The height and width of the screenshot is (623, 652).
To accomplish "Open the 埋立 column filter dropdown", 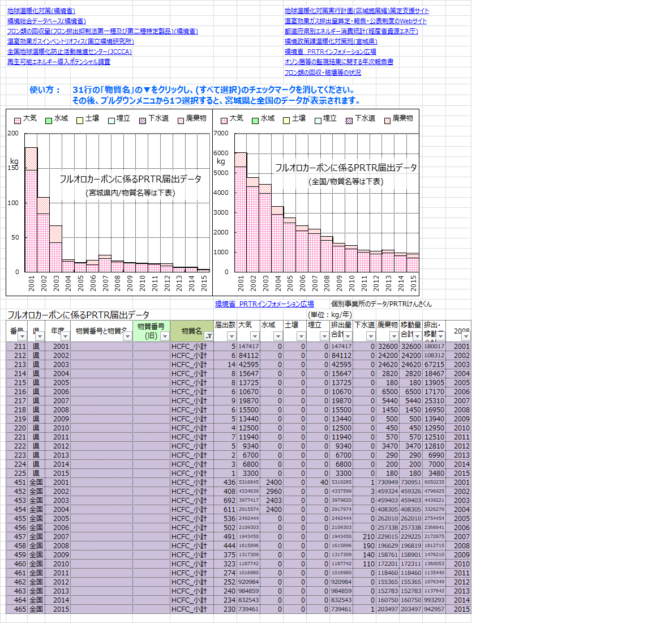I will point(325,336).
